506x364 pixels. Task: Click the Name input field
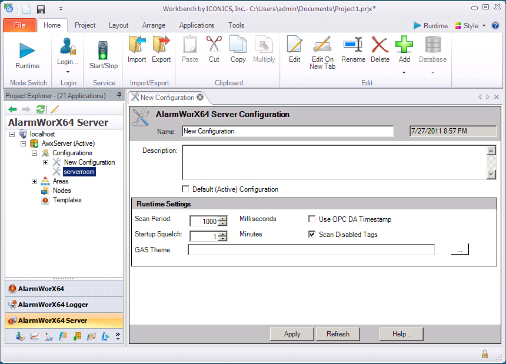287,131
